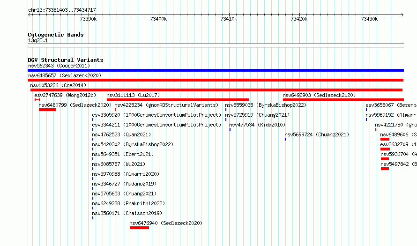
Task: Open nsv6492903 (Sedlazeck2020) label
Action: pos(319,95)
